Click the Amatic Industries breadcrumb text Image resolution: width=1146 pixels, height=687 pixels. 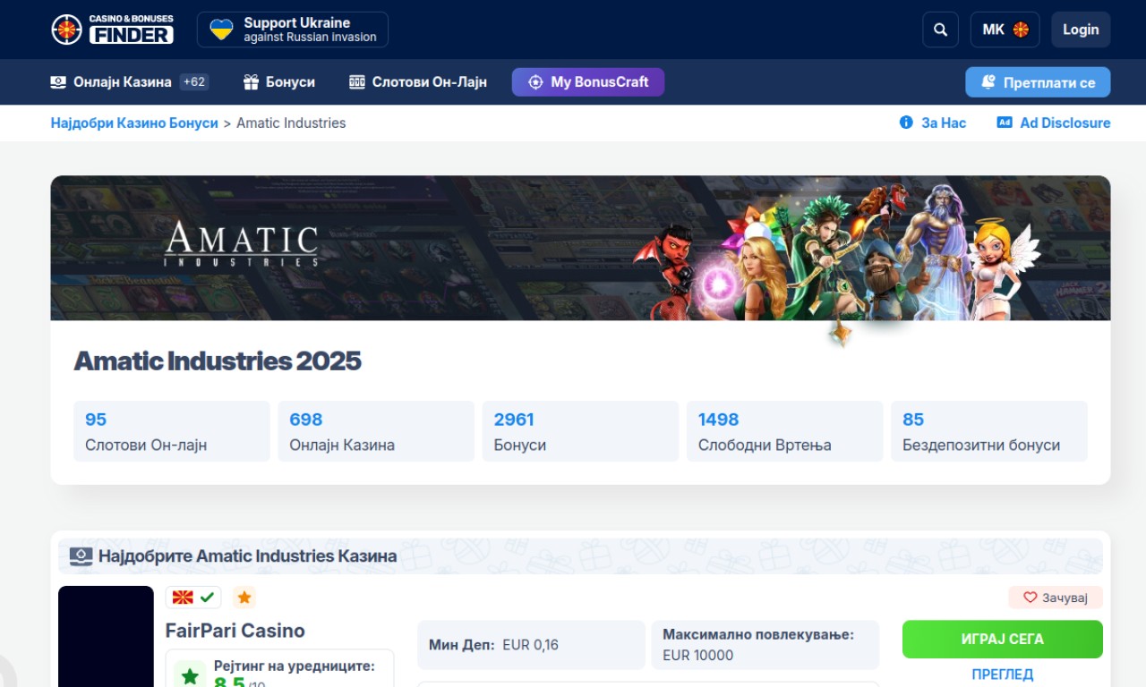(291, 123)
